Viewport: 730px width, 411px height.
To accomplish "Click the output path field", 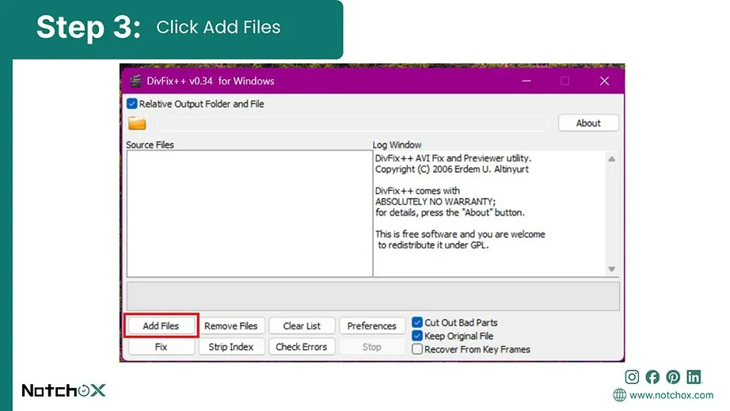I will pos(353,124).
